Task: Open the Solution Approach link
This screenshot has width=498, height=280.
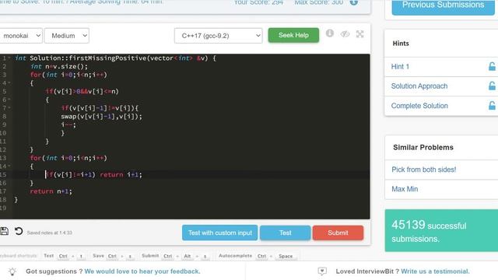Action: click(x=419, y=86)
